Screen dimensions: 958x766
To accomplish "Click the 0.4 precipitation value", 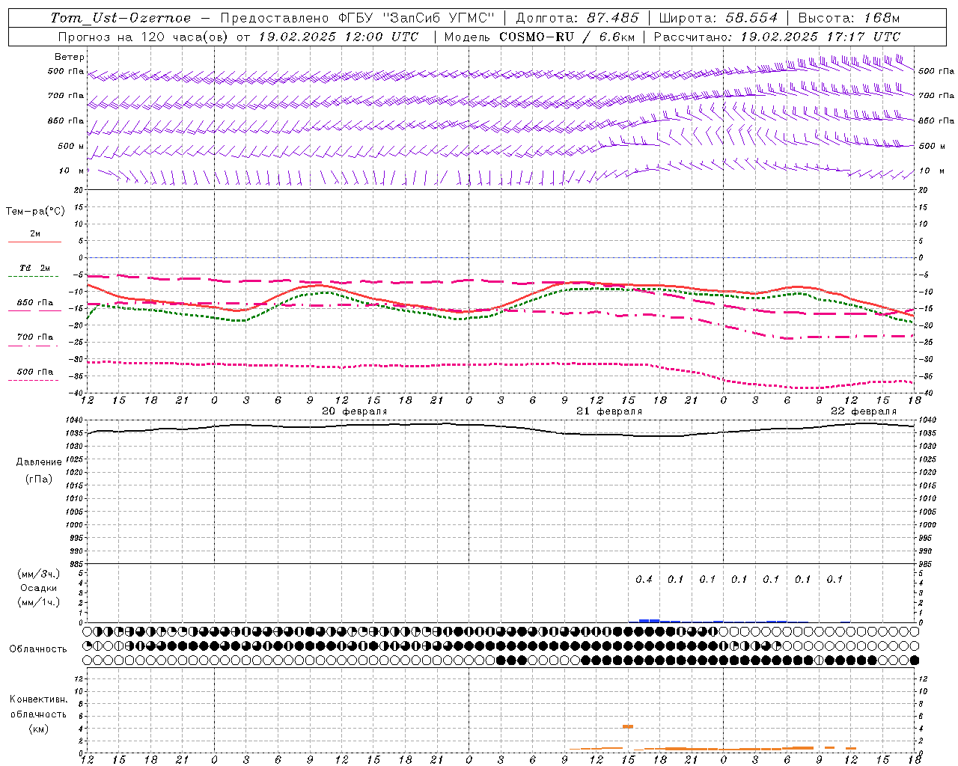I will click(644, 579).
